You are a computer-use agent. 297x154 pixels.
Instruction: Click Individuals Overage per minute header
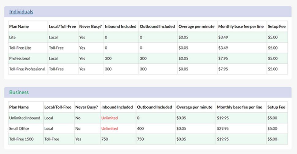[x=196, y=27]
